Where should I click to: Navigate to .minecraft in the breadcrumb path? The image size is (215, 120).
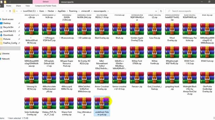[x=85, y=11]
